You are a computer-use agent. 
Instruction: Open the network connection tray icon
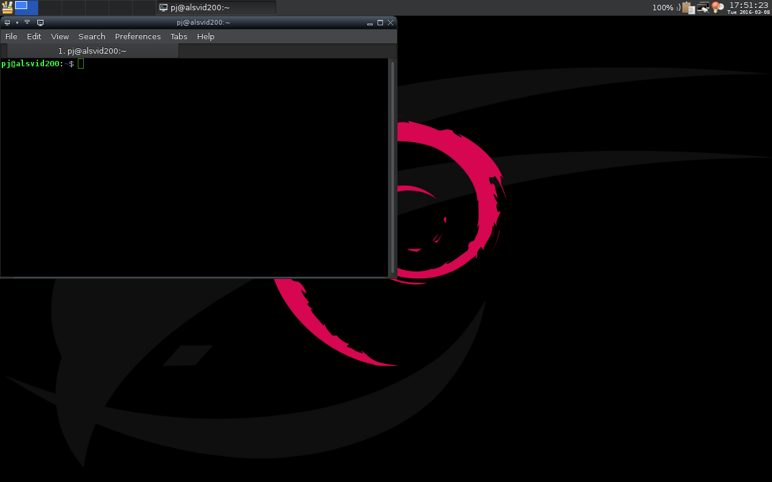coord(703,8)
